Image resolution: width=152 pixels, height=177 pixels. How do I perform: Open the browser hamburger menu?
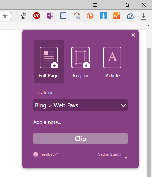pos(95,5)
